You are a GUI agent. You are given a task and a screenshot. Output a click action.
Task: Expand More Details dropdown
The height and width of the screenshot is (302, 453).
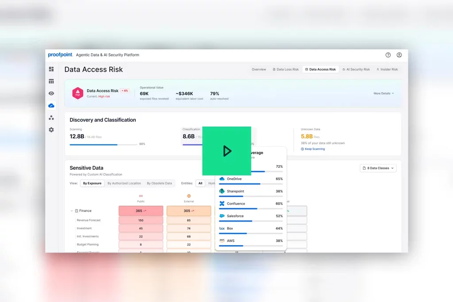pyautogui.click(x=384, y=93)
